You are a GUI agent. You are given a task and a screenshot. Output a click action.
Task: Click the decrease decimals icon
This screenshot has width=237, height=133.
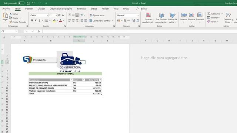[x=137, y=21]
